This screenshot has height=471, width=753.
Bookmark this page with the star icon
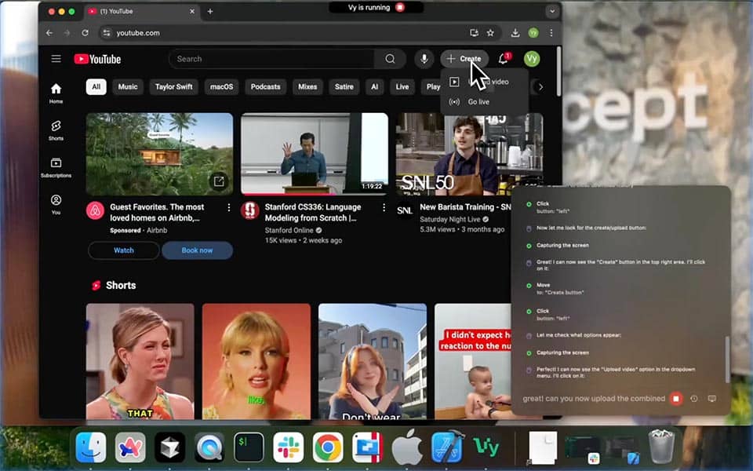490,33
